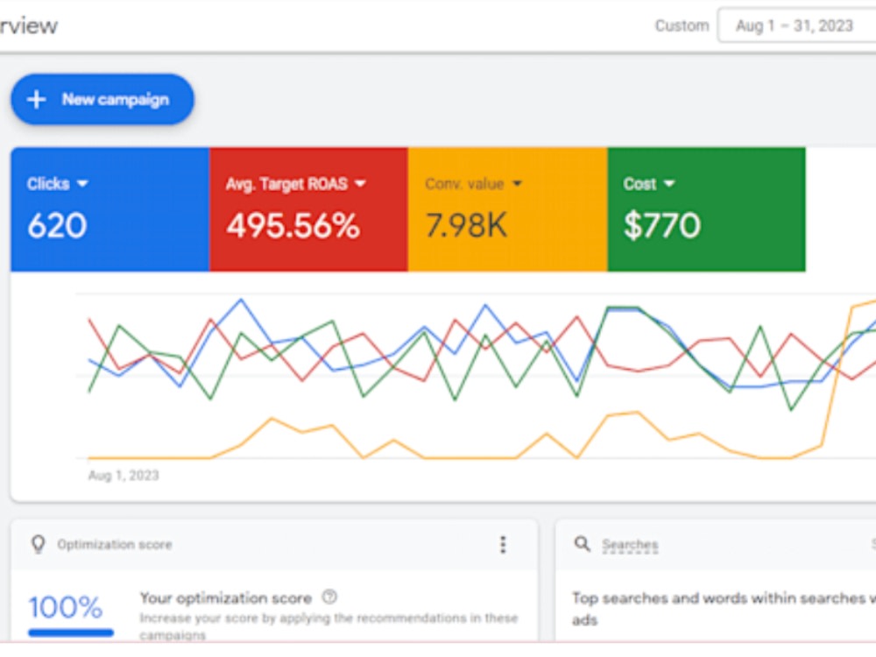Click the $770 cost value
This screenshot has height=657, width=876.
pyautogui.click(x=661, y=226)
